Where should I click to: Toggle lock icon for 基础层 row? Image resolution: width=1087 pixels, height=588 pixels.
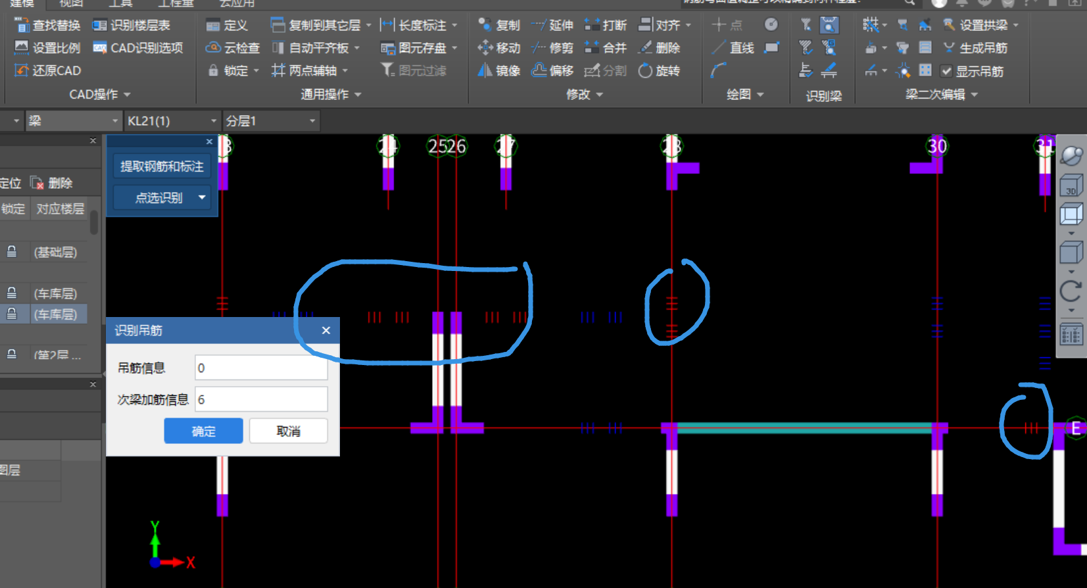pyautogui.click(x=12, y=252)
